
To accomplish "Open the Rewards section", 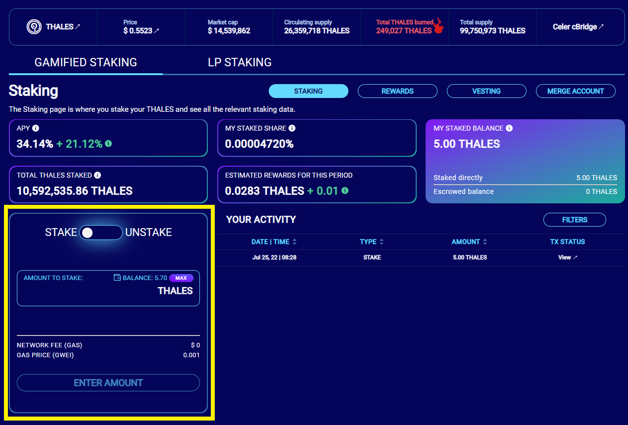I will tap(397, 91).
